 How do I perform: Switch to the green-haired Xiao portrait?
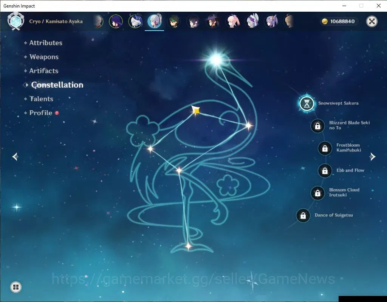[174, 22]
